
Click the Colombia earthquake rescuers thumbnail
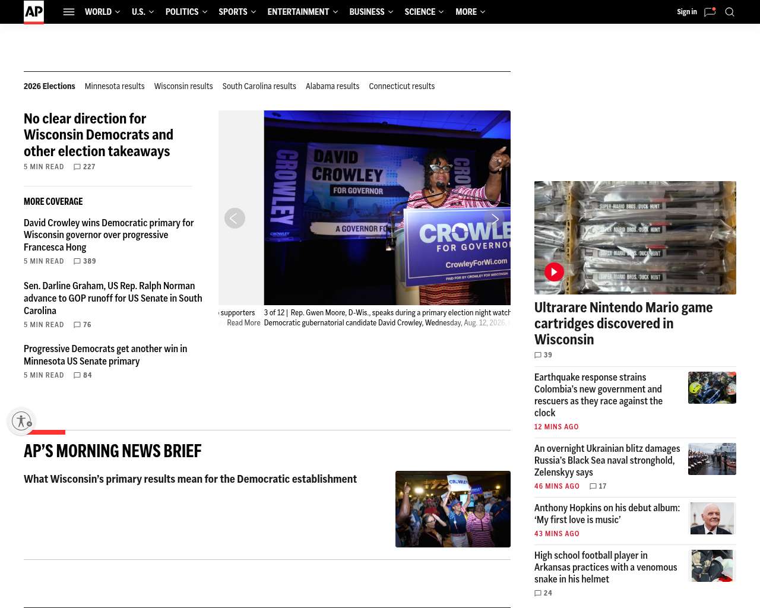click(712, 388)
